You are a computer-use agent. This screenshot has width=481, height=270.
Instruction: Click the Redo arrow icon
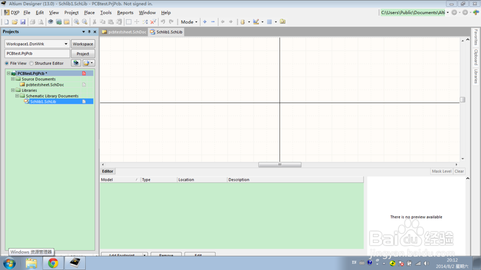[171, 22]
